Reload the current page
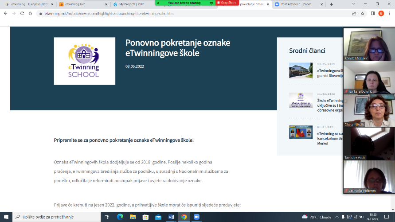This screenshot has height=222, width=395. coord(22,14)
